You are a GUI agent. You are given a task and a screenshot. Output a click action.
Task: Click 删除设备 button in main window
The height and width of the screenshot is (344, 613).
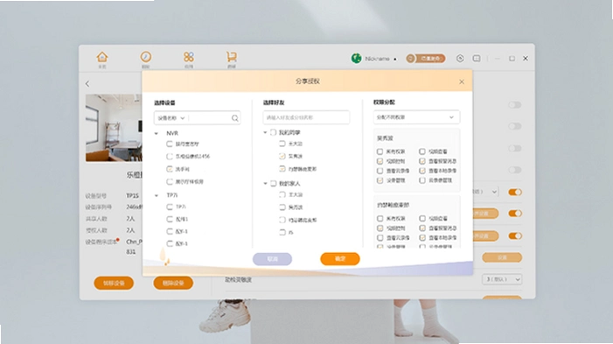coord(173,283)
